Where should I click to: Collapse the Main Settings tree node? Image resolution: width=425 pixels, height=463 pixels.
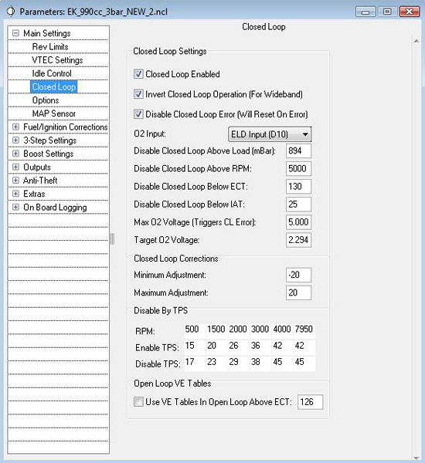(15, 33)
